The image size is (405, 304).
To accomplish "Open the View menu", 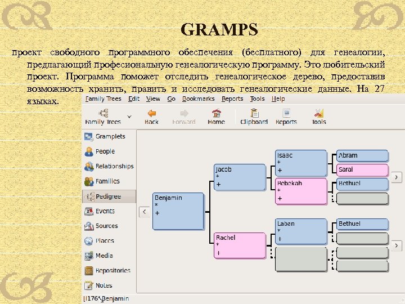I will click(x=153, y=99).
